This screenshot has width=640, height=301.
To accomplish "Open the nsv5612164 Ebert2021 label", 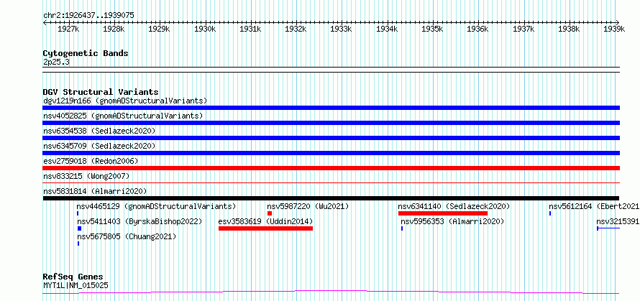I will [x=594, y=206].
